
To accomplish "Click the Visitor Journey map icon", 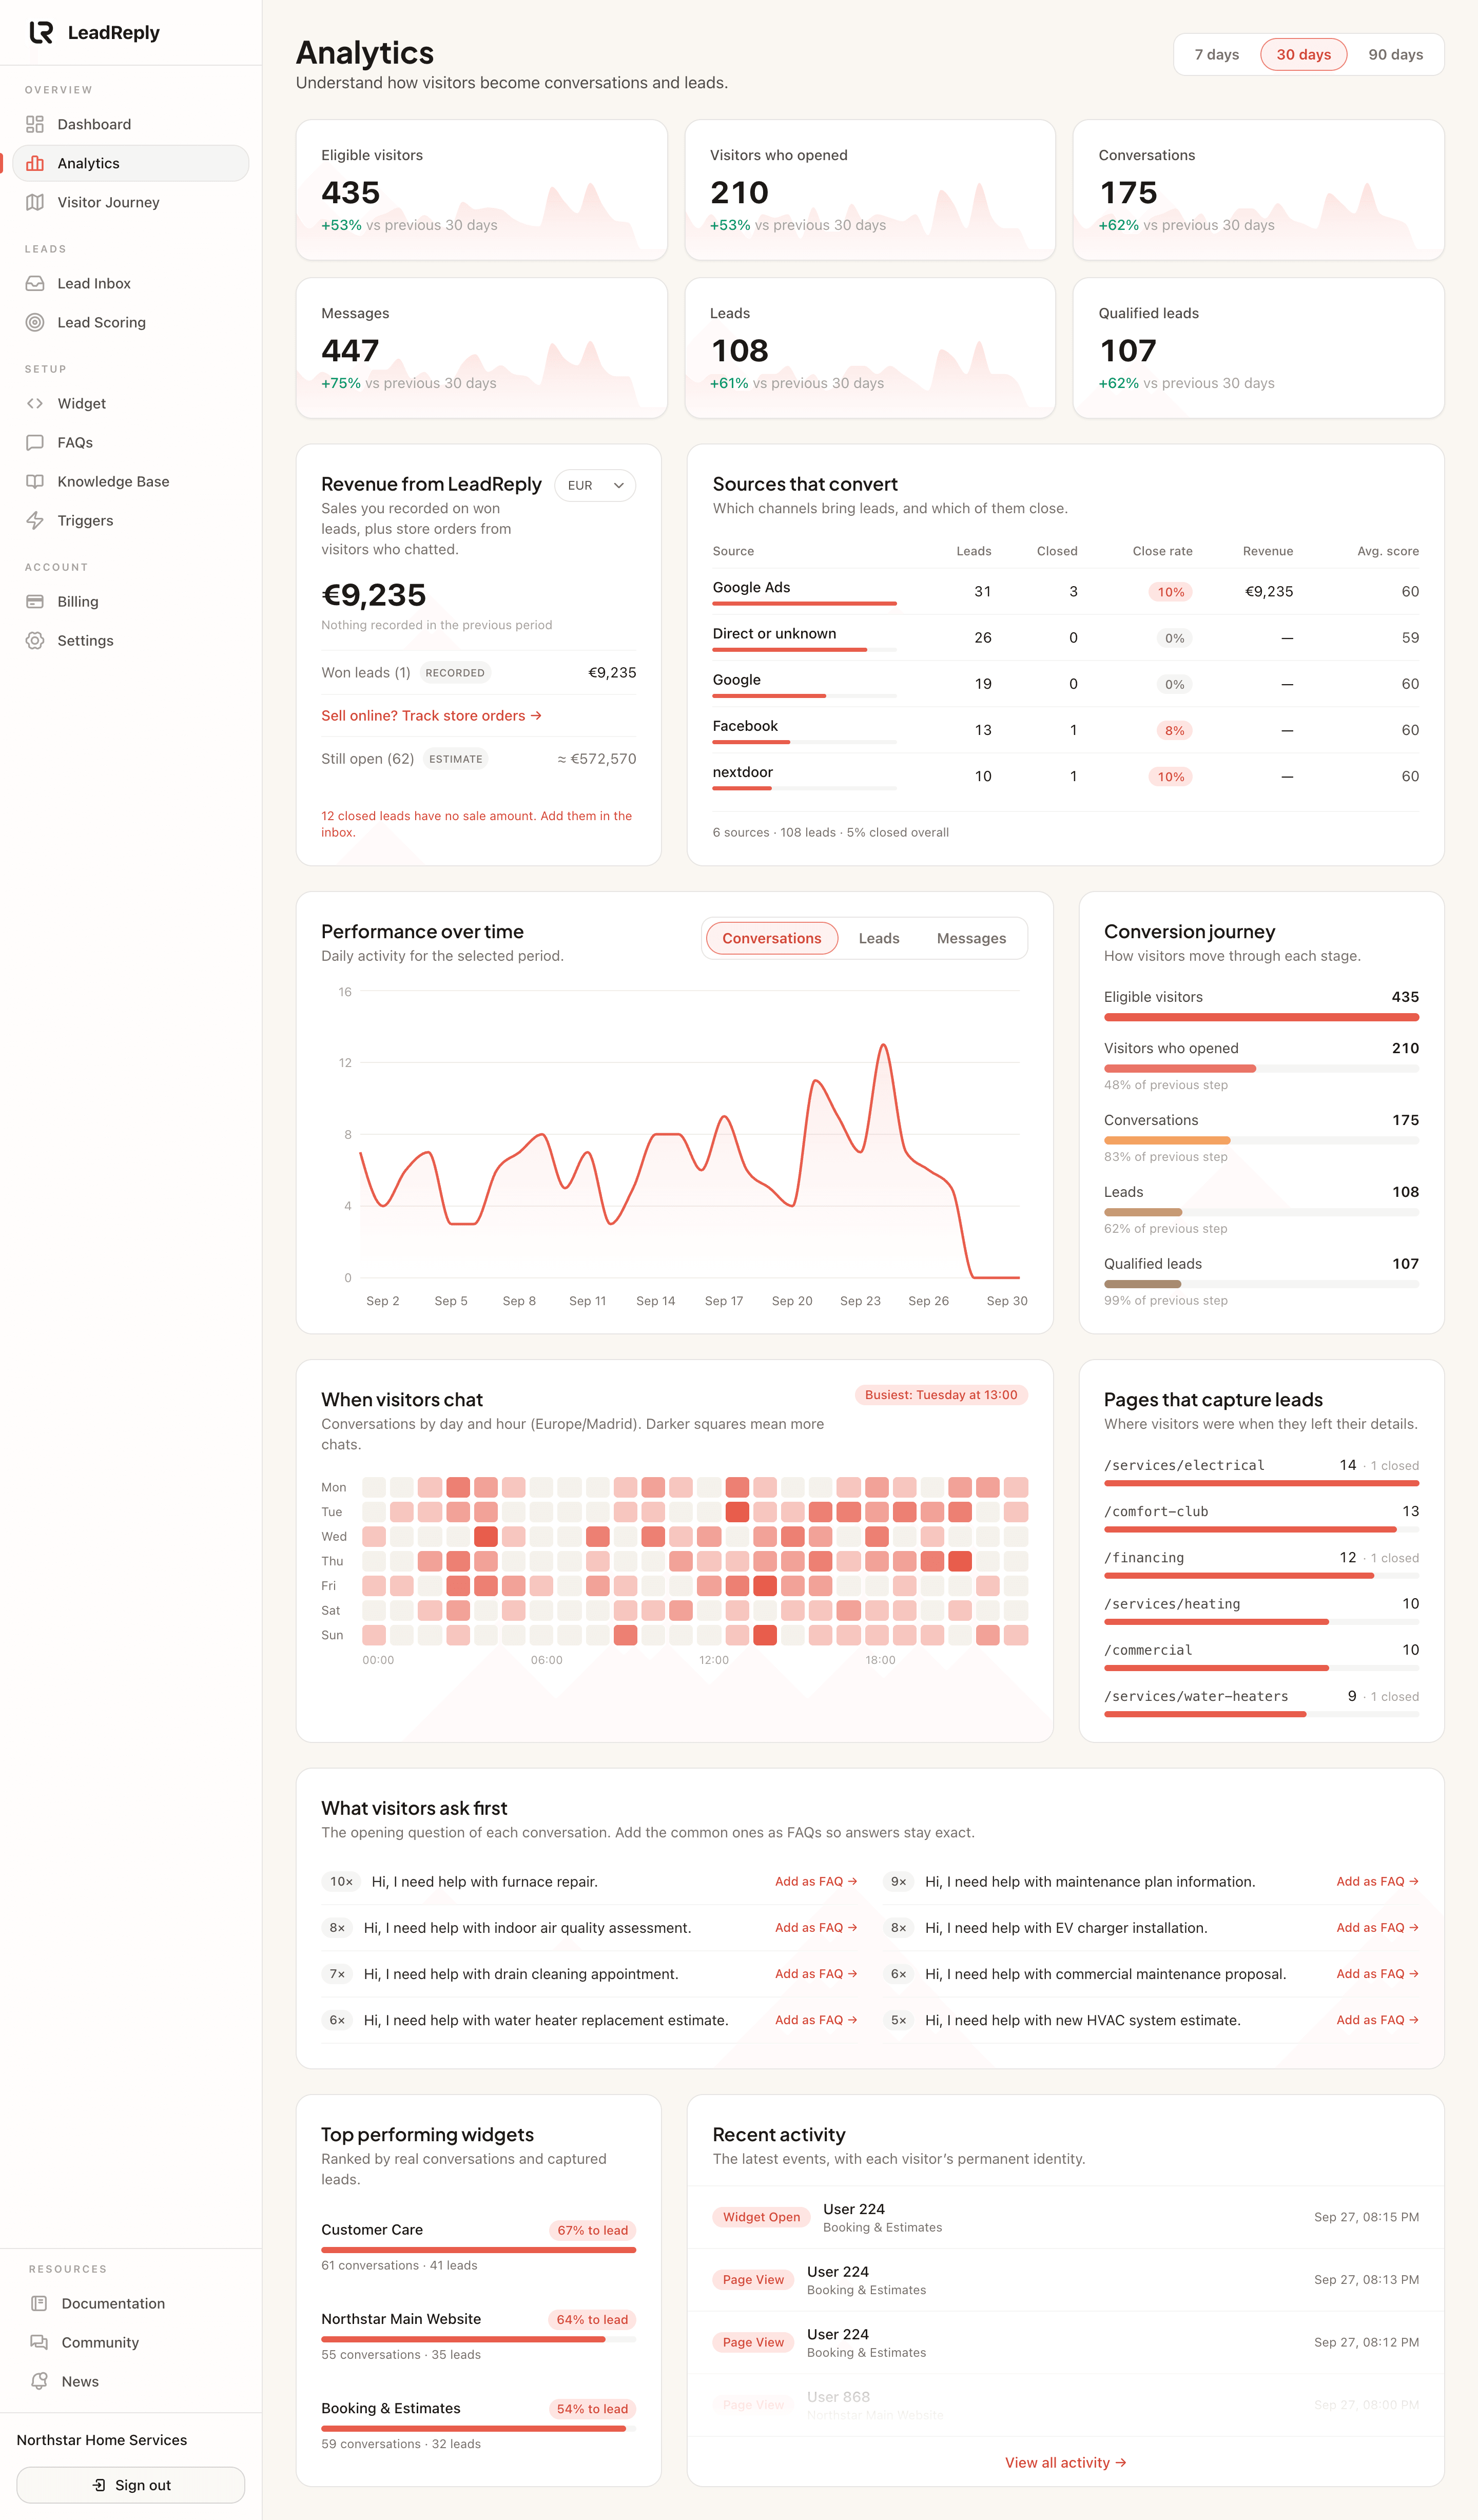I will (x=35, y=202).
